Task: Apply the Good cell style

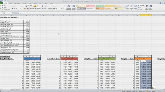Action: point(100,6)
